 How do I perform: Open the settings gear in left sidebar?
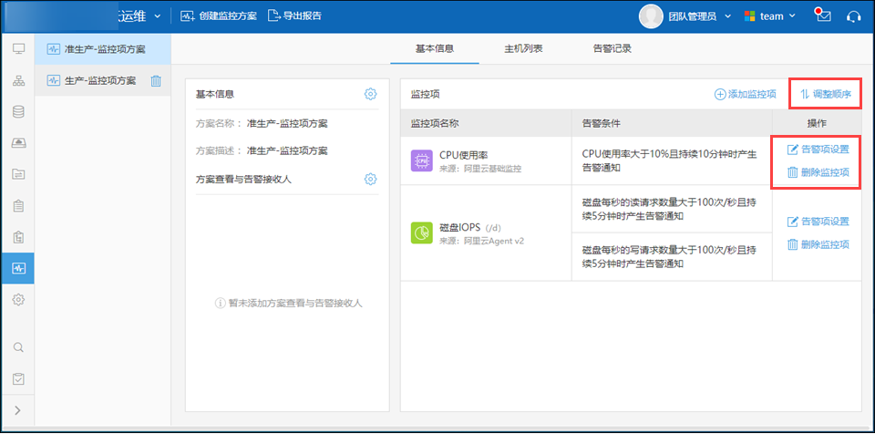(18, 299)
